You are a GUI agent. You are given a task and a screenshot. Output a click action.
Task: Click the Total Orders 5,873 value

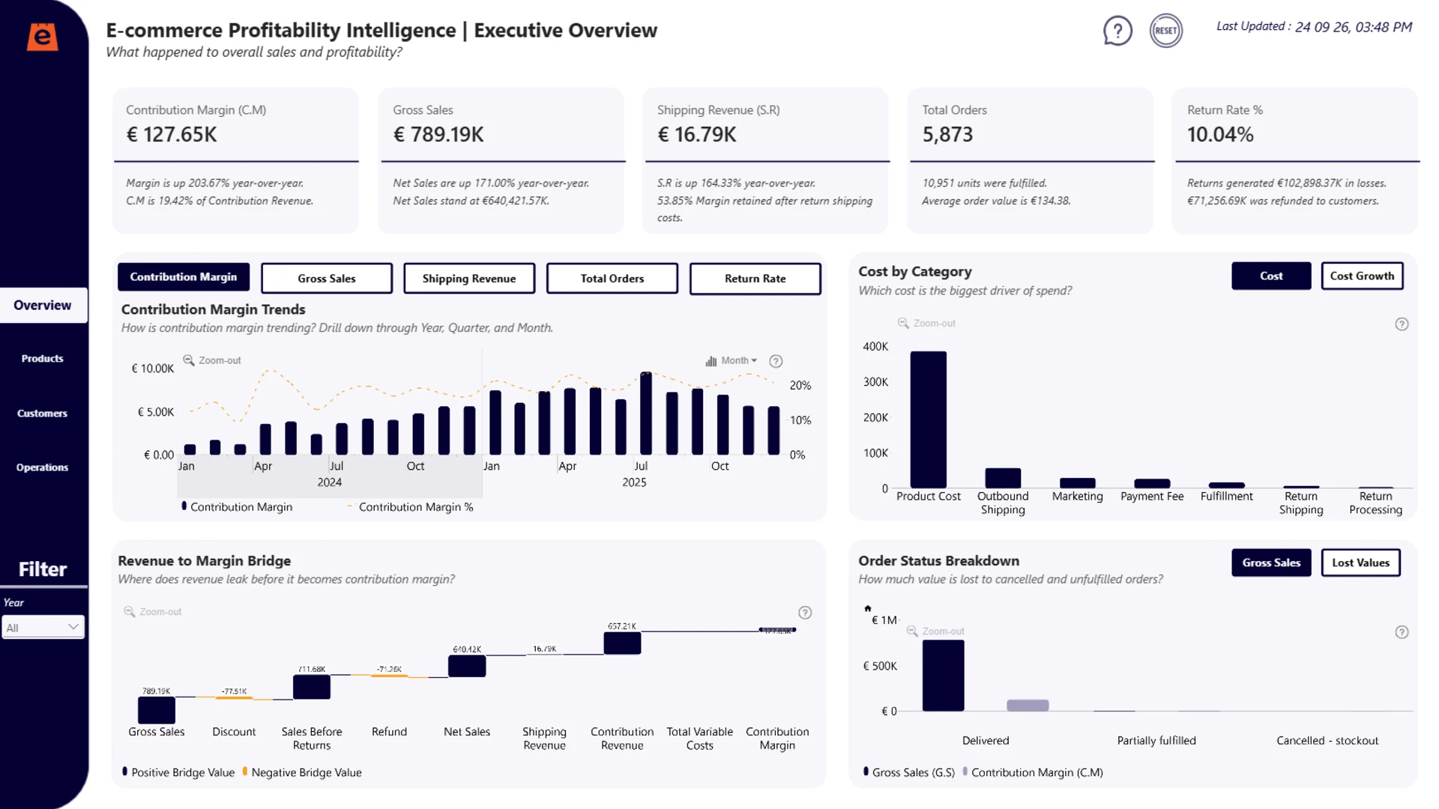pos(947,135)
